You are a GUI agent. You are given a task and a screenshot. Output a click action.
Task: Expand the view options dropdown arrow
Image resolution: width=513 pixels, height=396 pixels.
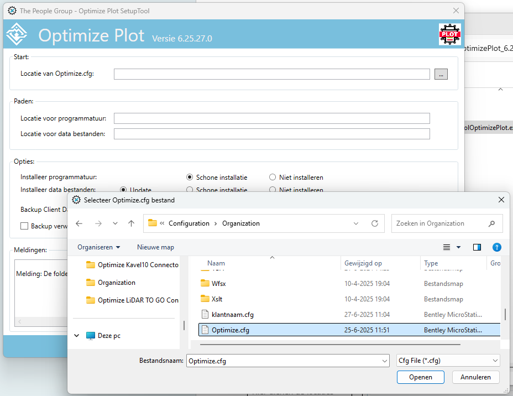click(x=459, y=247)
